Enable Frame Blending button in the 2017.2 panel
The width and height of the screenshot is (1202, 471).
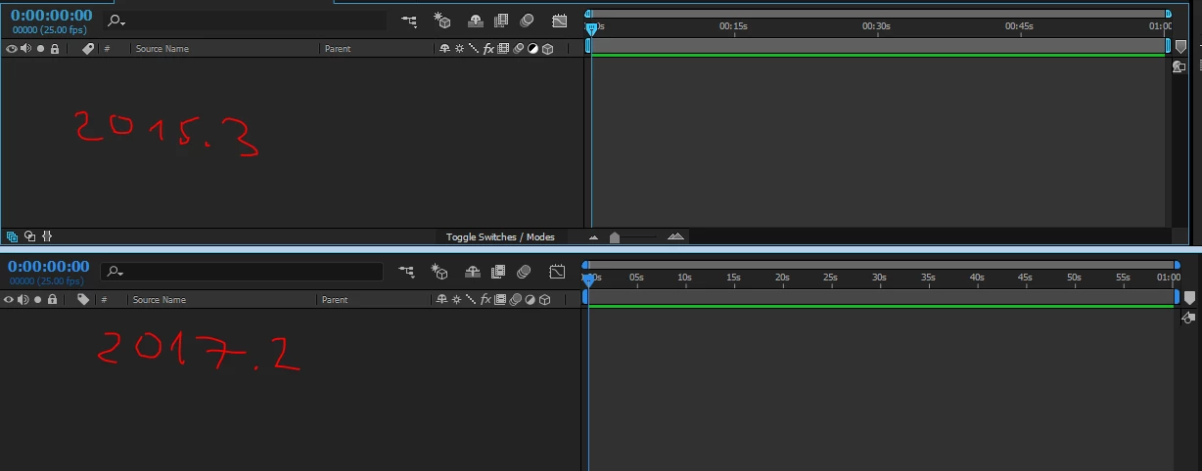(x=498, y=272)
